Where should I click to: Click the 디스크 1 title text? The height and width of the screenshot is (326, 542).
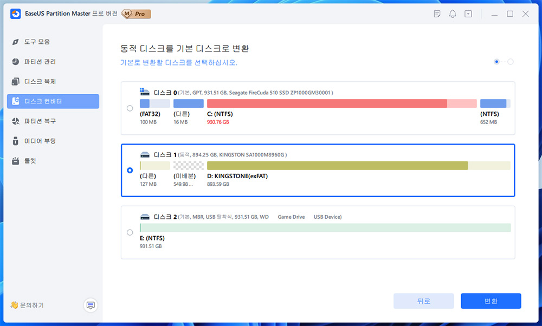[x=165, y=155]
